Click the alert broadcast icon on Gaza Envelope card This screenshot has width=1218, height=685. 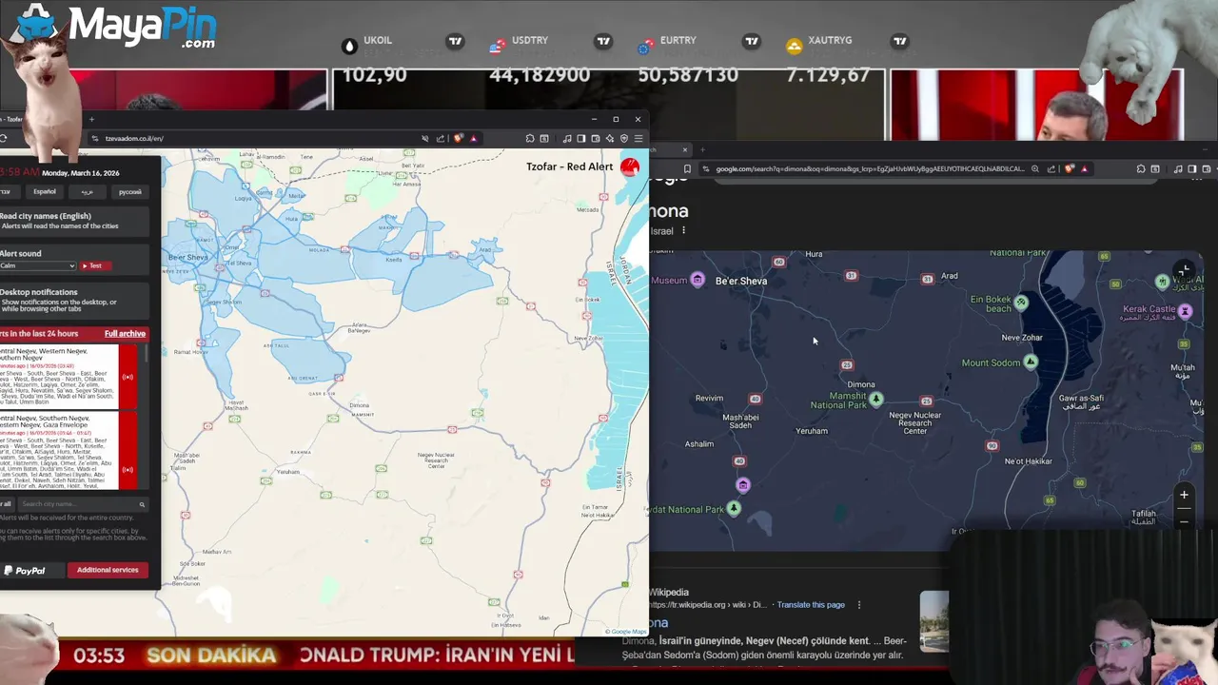[128, 469]
